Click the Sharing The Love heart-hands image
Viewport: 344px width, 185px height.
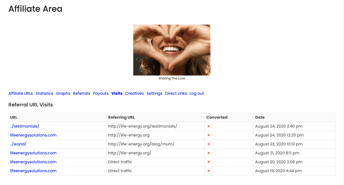[172, 50]
